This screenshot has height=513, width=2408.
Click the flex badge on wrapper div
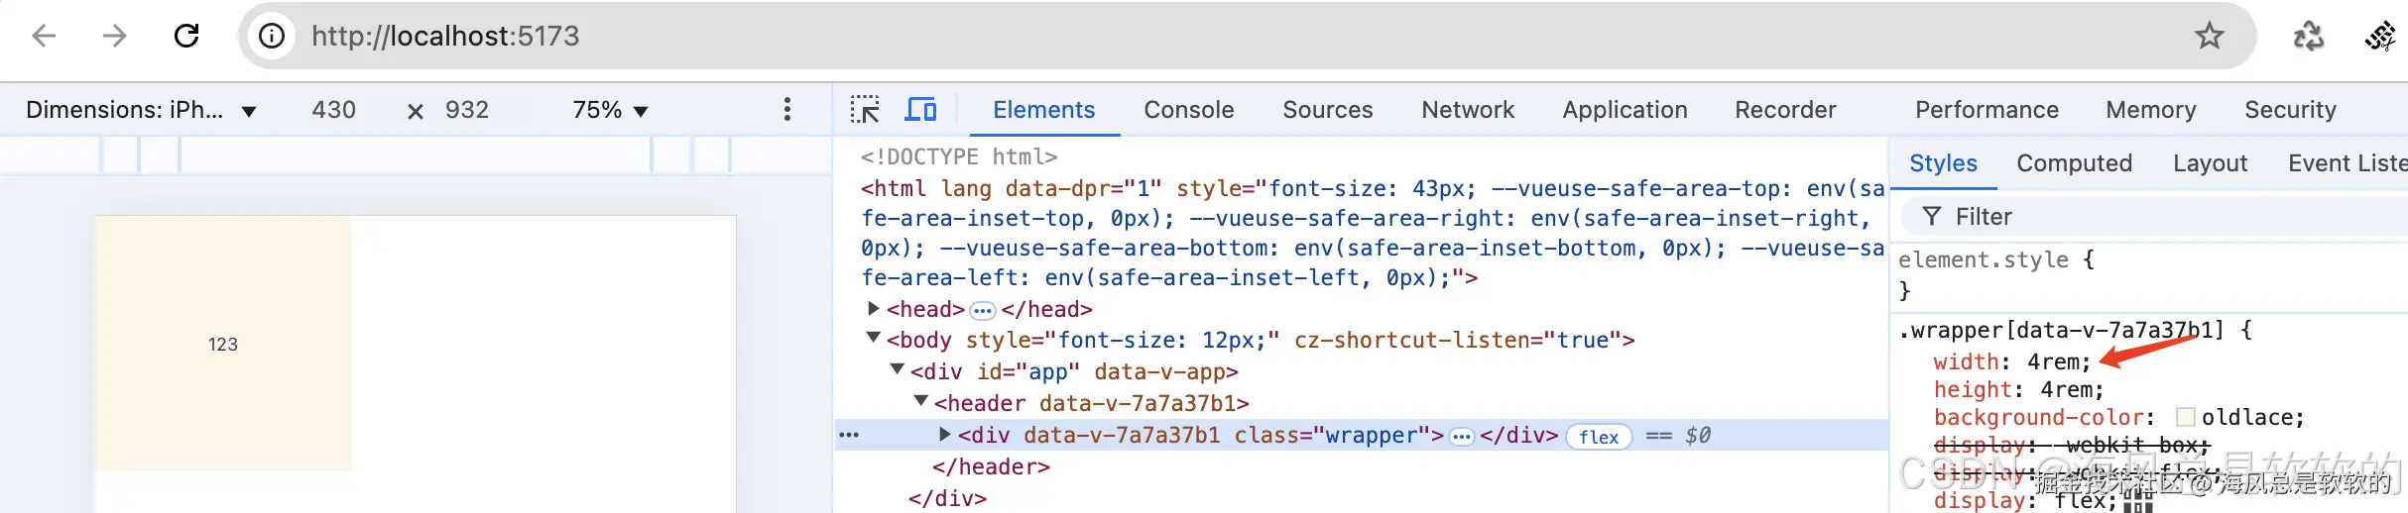tap(1598, 437)
